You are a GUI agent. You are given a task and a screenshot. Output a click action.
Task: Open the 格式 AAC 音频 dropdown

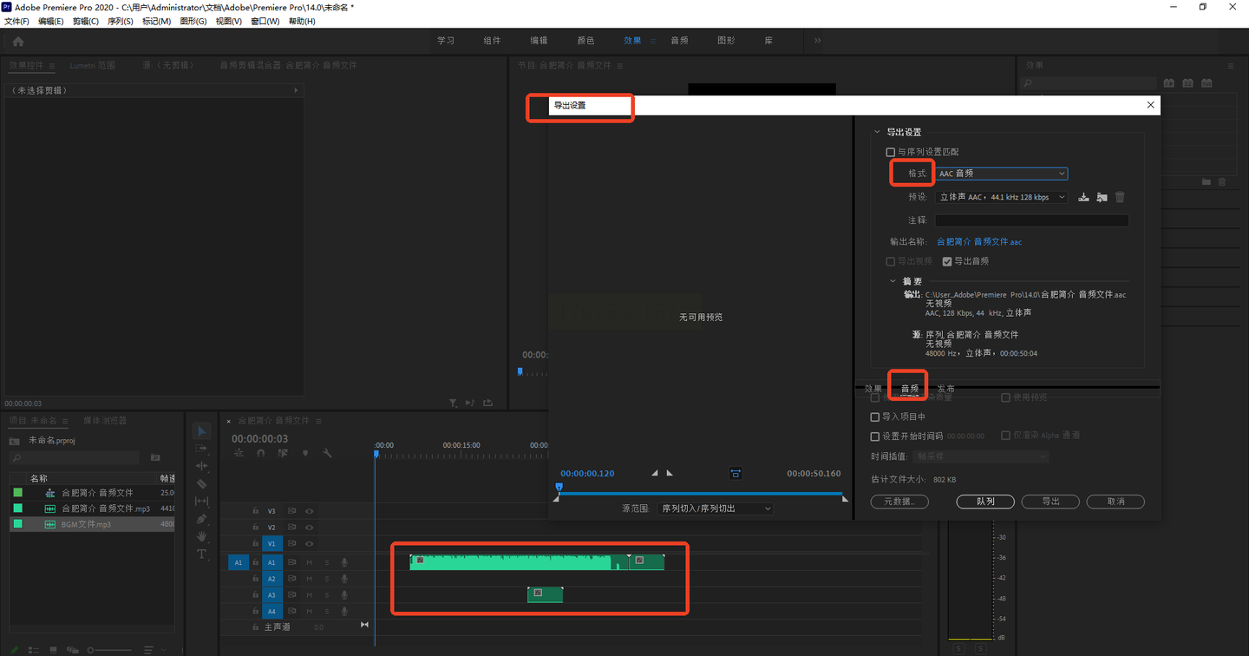[1001, 174]
